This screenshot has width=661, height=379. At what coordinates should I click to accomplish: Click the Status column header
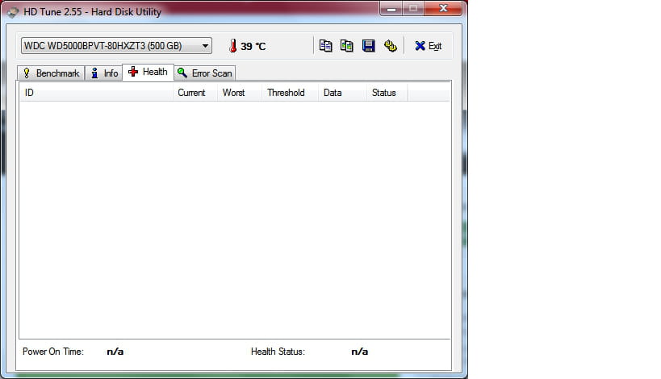click(x=387, y=93)
